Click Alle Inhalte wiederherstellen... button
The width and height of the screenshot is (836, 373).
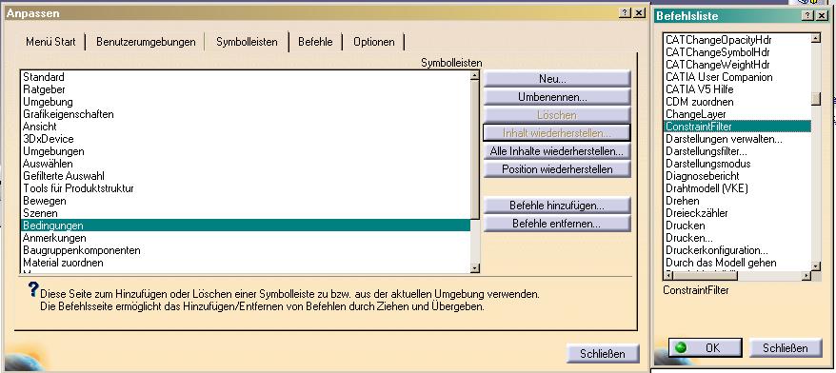point(557,151)
